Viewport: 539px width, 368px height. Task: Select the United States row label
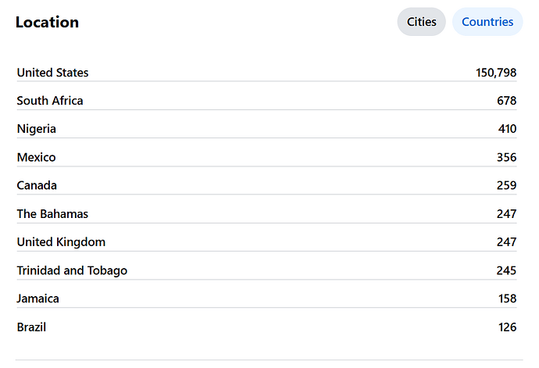click(x=52, y=73)
